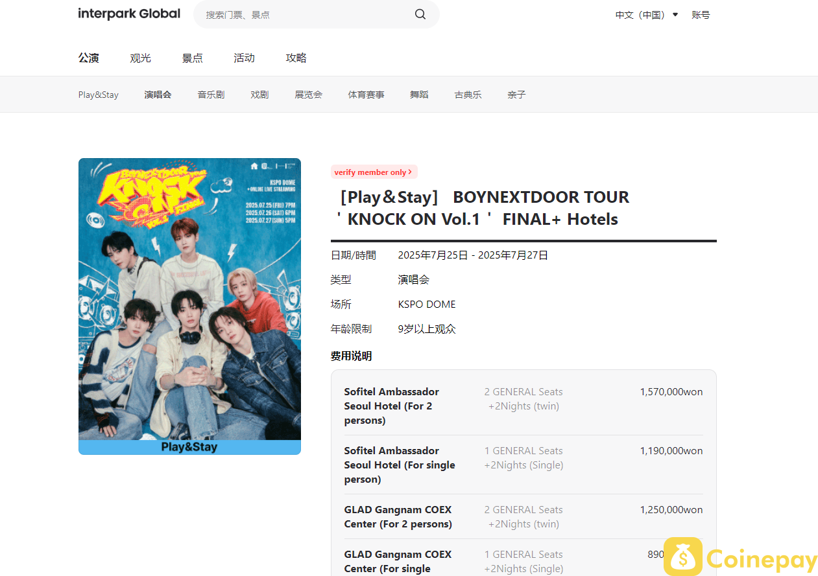Viewport: 818px width, 576px height.
Task: Select the 活动 main menu item
Action: coord(244,58)
